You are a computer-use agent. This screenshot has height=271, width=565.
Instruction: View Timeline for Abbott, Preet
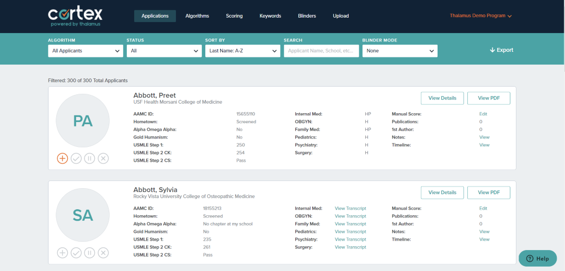[x=484, y=145]
